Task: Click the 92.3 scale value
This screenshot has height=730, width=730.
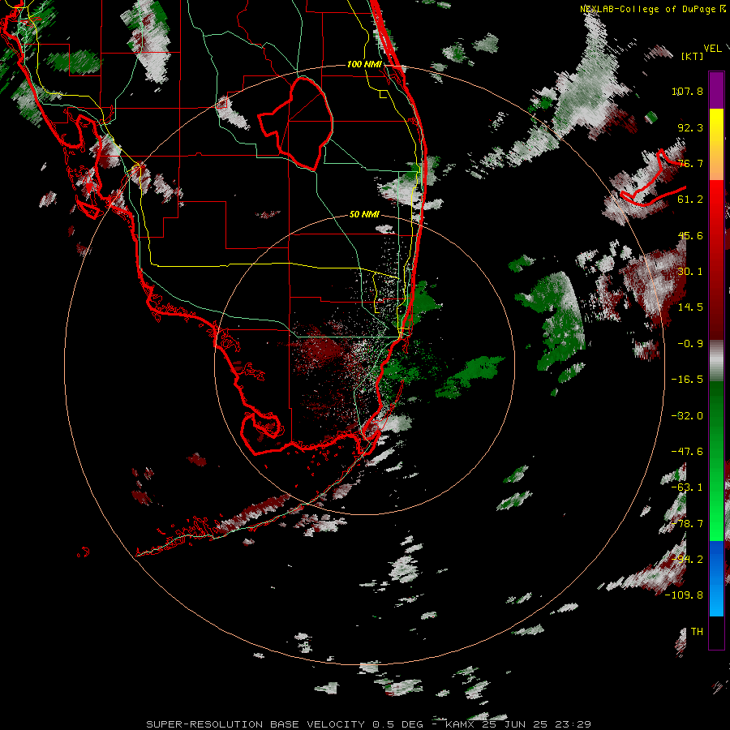Action: click(690, 127)
